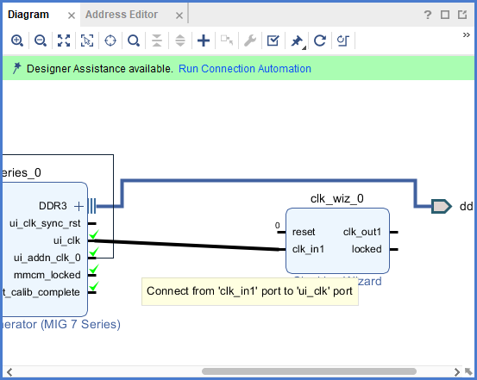Viewport: 477px width, 380px height.
Task: Select the ui_clk_sync_rst port
Action: click(45, 223)
